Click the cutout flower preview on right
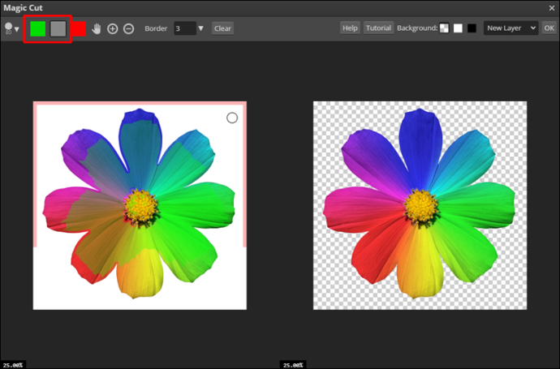Viewport: 560px width, 369px height. coord(420,204)
